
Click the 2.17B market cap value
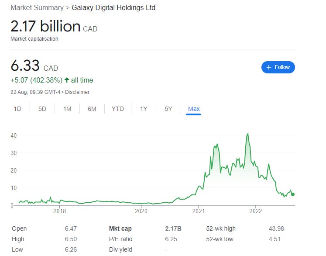click(x=173, y=228)
